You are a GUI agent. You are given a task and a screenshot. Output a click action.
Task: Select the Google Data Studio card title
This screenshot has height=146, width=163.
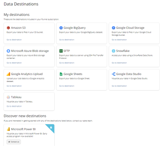pos(129,74)
